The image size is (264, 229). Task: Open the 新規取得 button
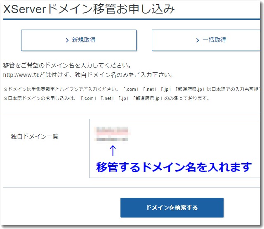(x=79, y=40)
